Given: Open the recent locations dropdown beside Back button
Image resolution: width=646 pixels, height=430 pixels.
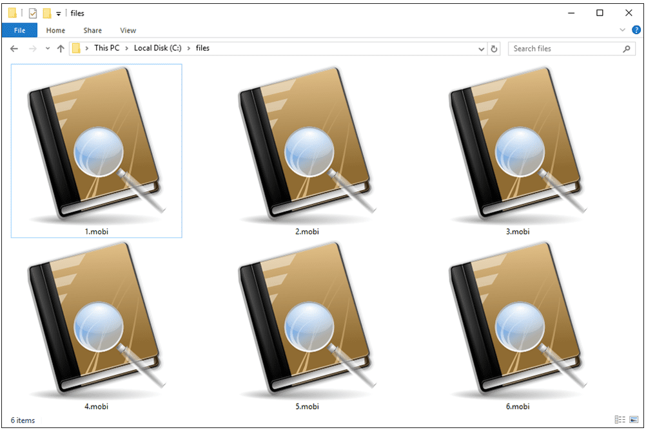Looking at the screenshot, I should (x=47, y=48).
